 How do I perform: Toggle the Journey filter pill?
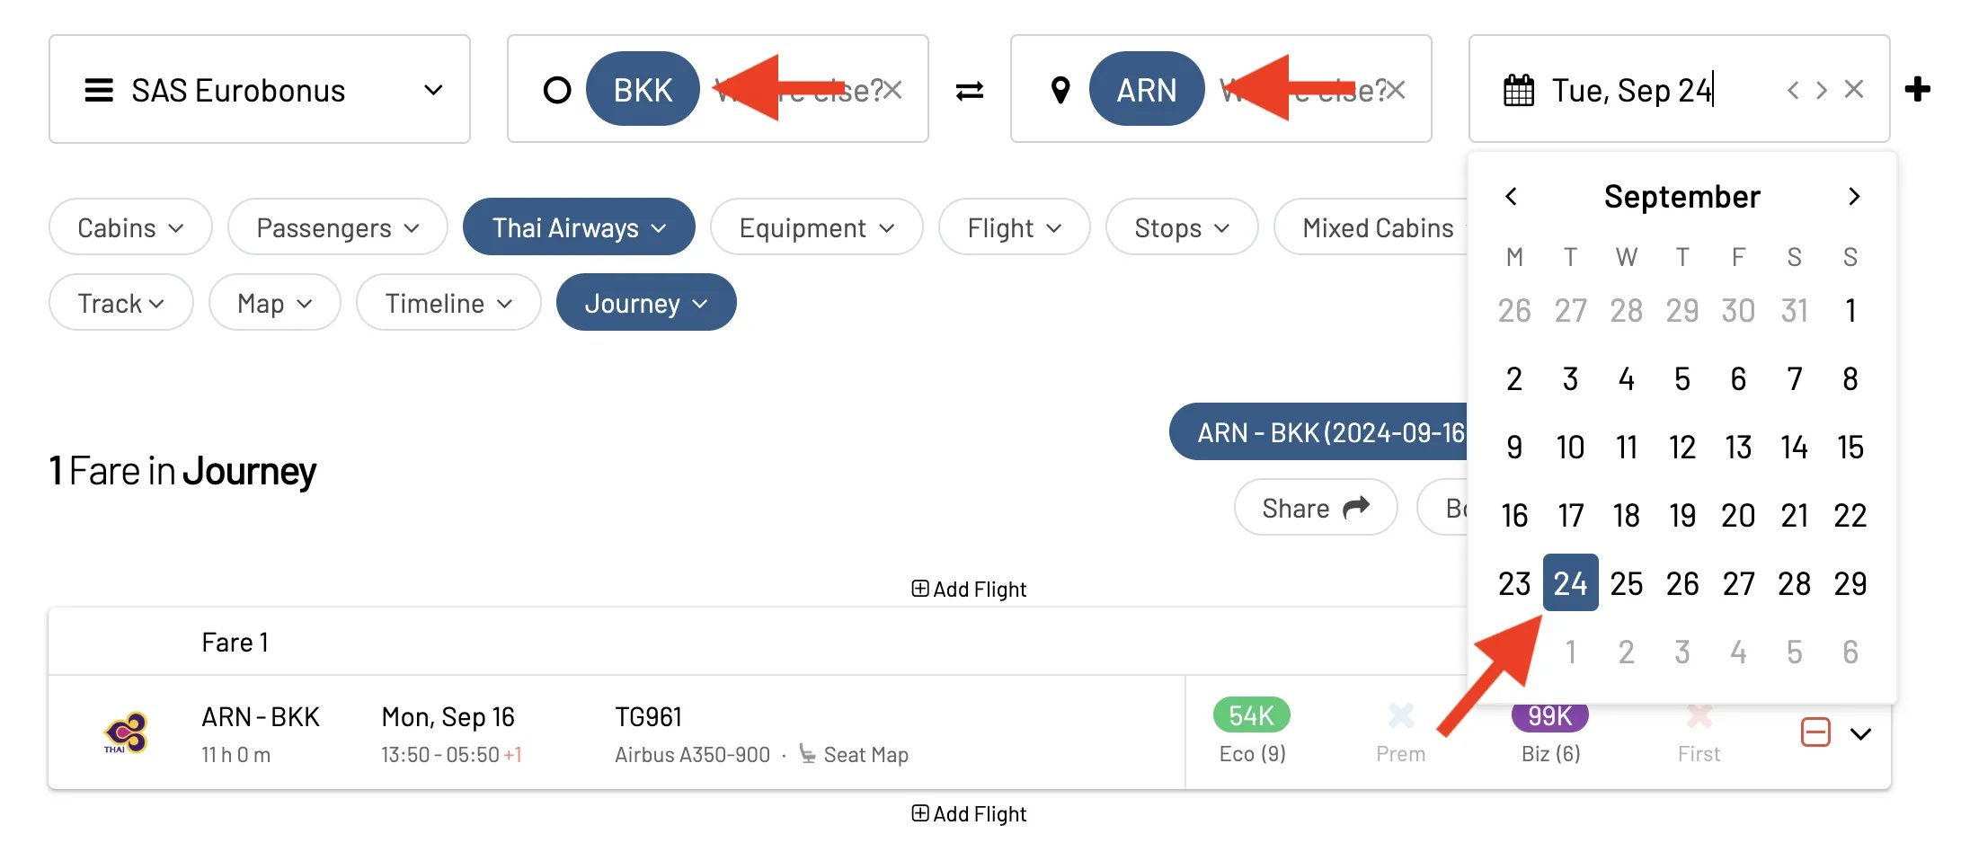(x=646, y=303)
